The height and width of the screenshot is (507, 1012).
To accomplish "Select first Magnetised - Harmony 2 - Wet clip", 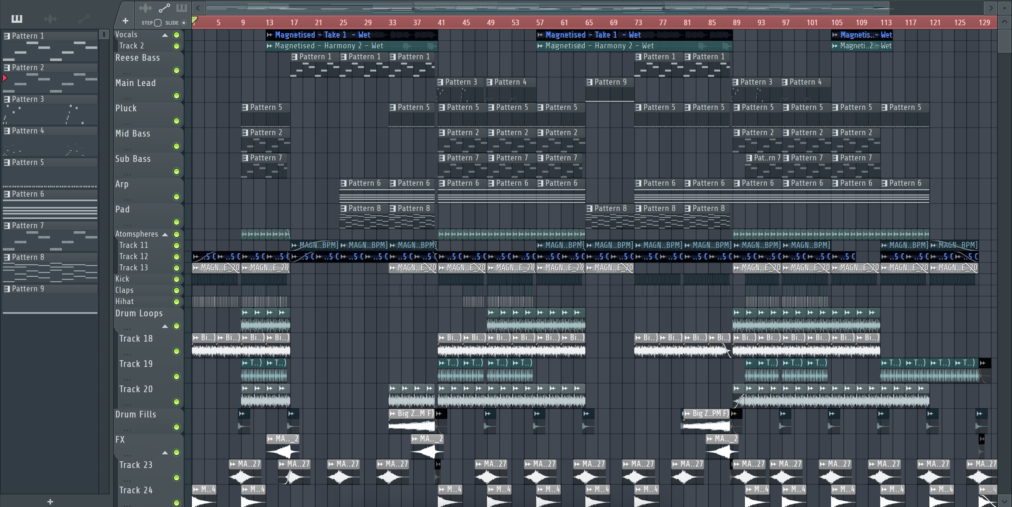I will (352, 46).
